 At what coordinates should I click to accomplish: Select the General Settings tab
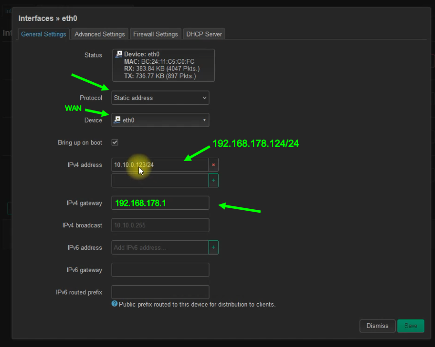44,34
